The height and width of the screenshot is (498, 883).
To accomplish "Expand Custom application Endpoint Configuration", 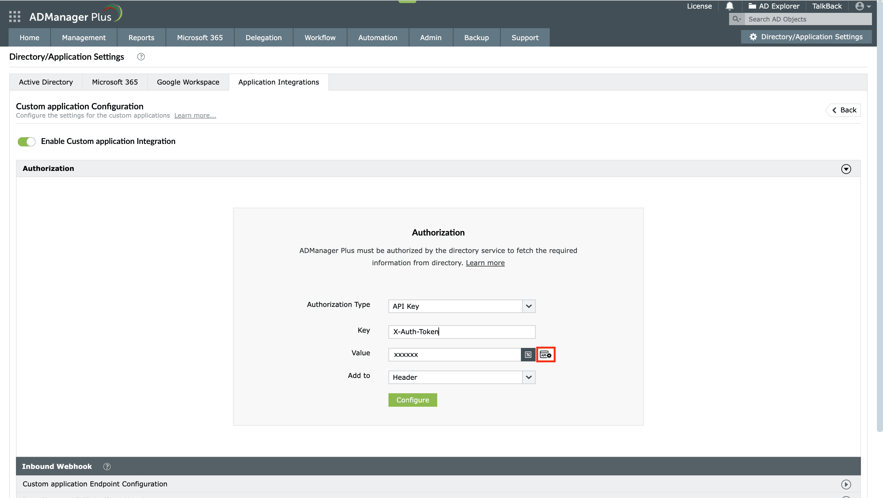I will click(846, 484).
